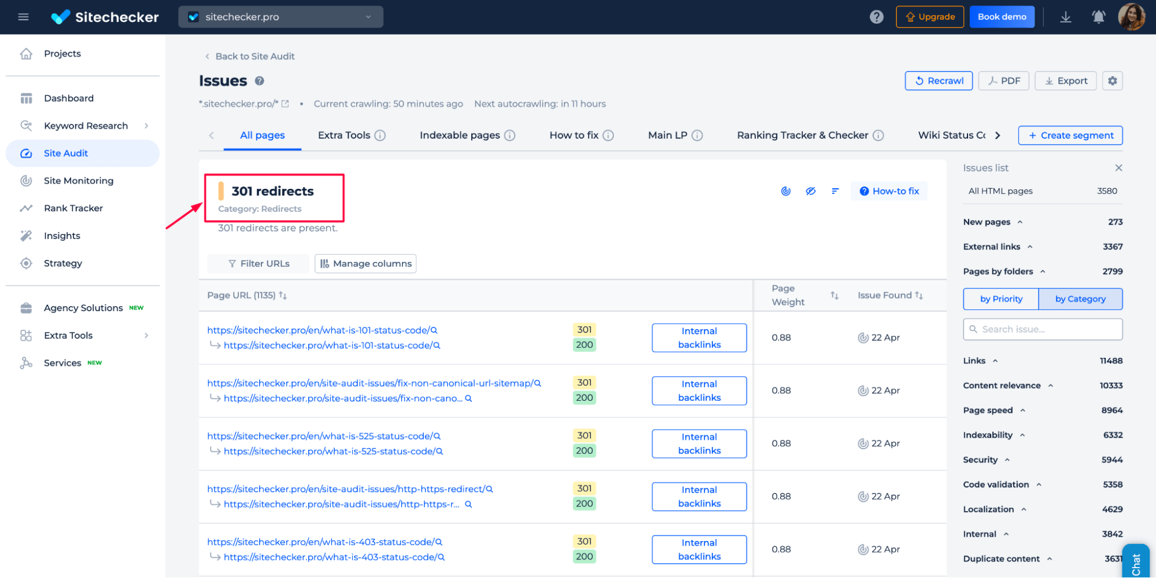Image resolution: width=1156 pixels, height=578 pixels.
Task: Expand Keyword Research submenu
Action: [146, 126]
